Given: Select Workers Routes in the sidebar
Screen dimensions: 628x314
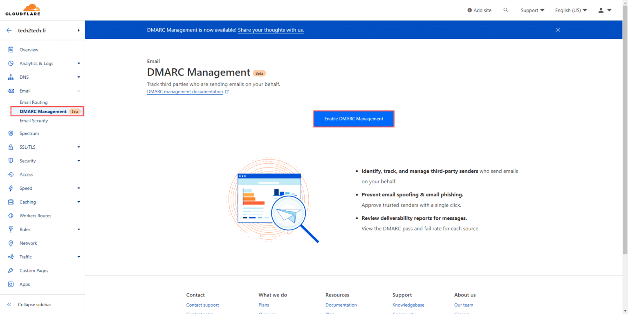Looking at the screenshot, I should (x=35, y=216).
